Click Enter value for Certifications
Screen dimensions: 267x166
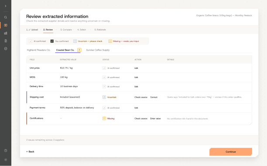click(155, 119)
